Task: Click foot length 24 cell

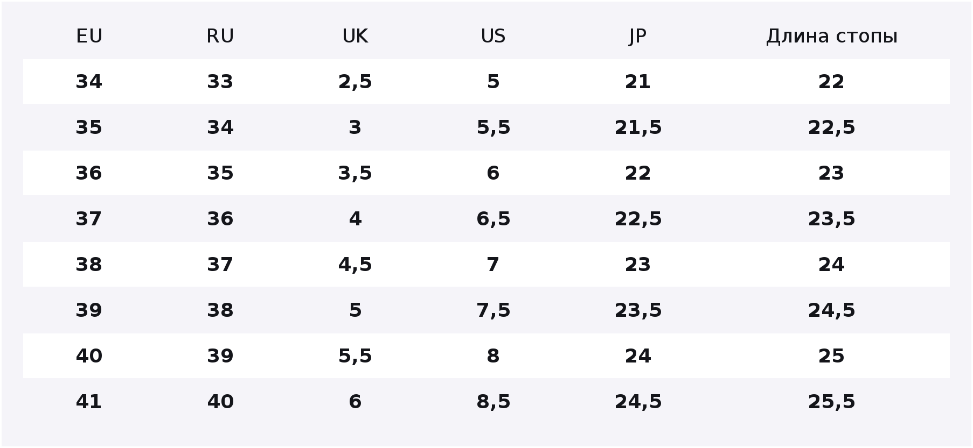Action: pyautogui.click(x=831, y=265)
